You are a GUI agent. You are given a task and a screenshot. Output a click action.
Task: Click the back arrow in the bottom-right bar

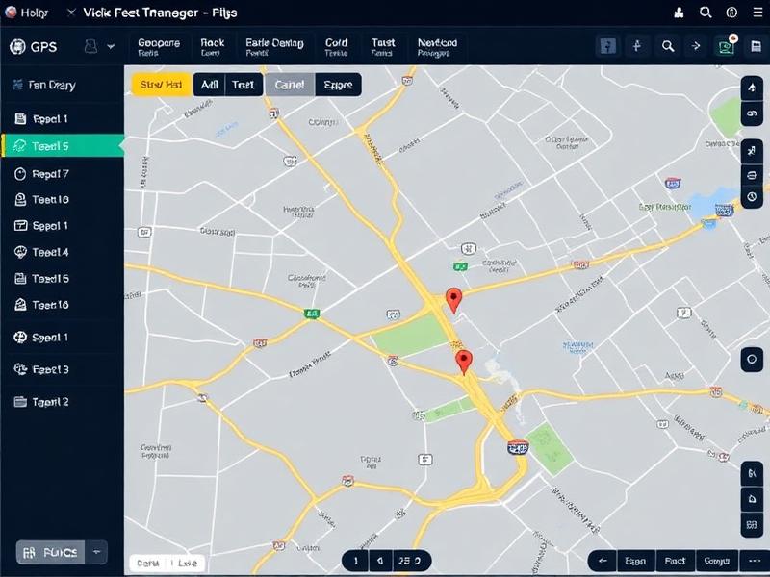[603, 561]
